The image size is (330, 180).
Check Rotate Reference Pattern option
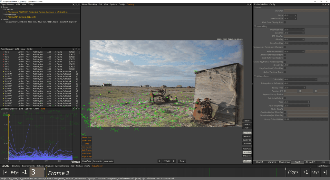[285, 55]
